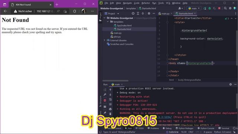Expand all in Project panel

138,13
